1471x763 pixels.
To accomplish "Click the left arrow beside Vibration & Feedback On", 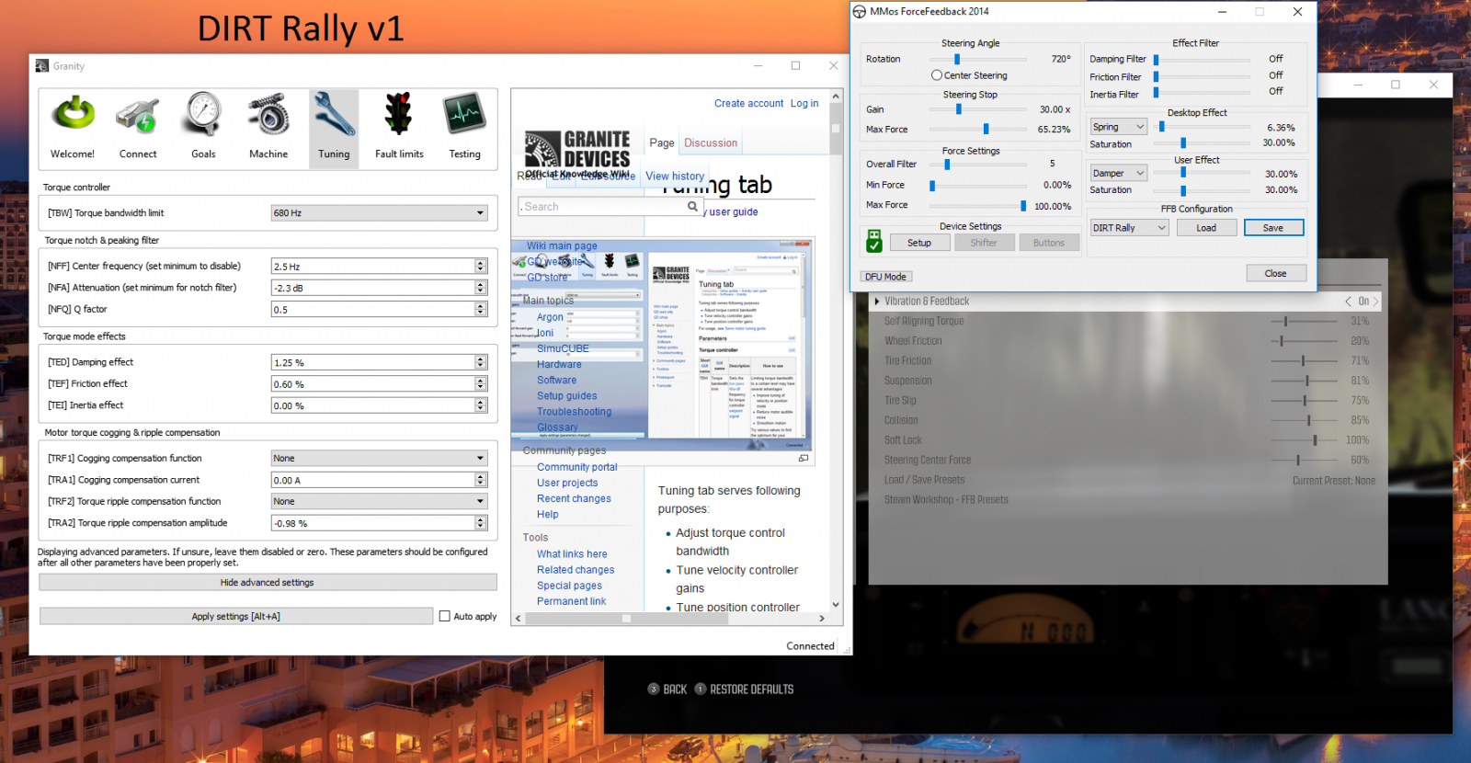I will point(1348,302).
